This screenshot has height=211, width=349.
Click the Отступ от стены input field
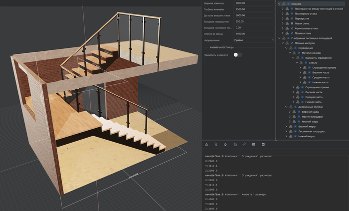(254, 33)
